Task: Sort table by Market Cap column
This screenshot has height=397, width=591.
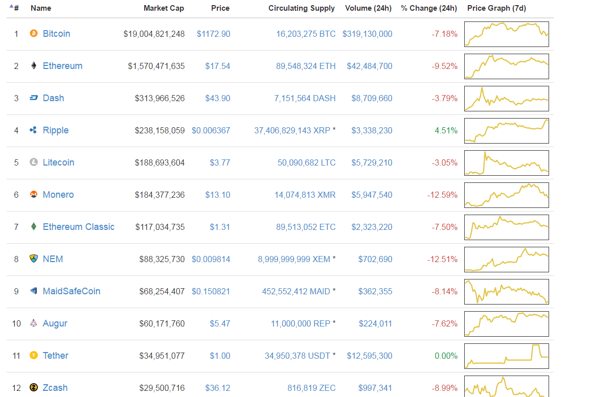Action: [164, 8]
